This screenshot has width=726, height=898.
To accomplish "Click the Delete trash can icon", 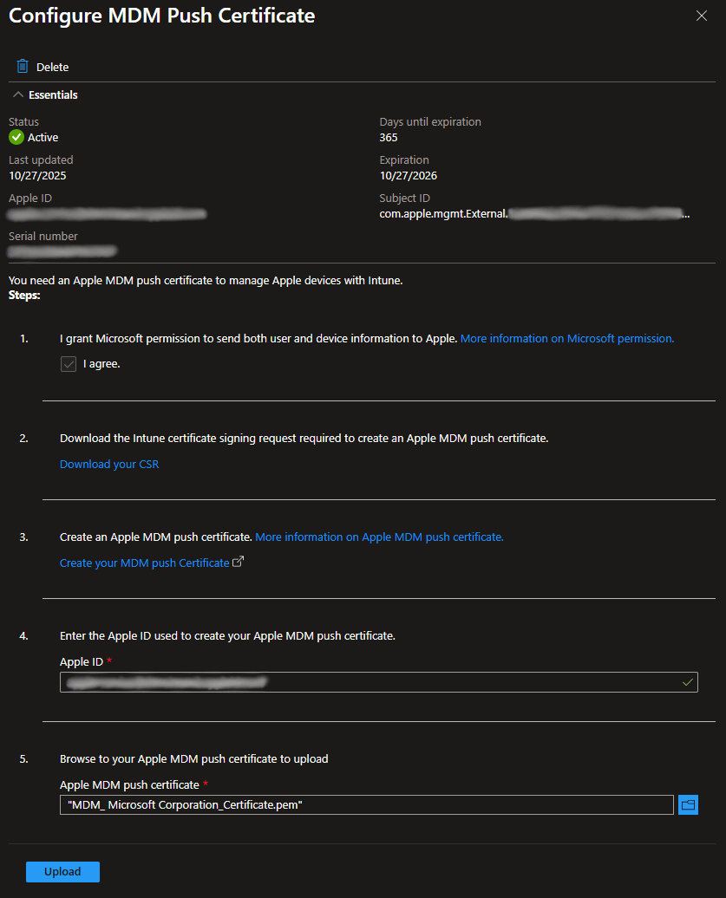I will [23, 67].
